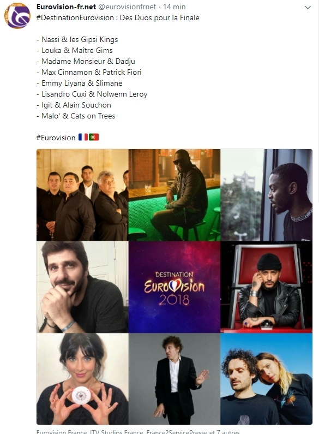Open the Eurovision-fr.net profile avatar

[x=17, y=16]
